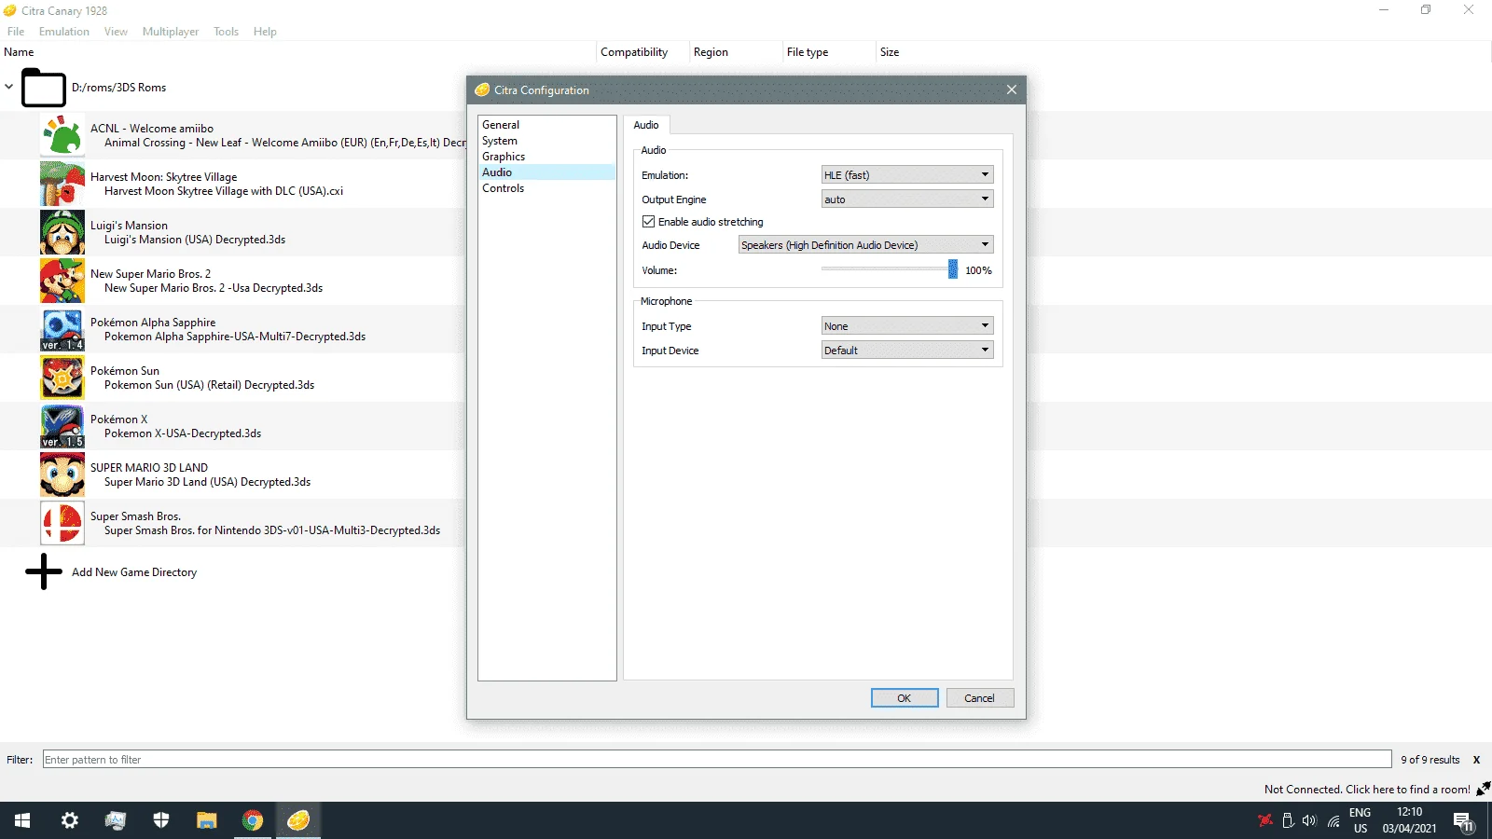
Task: Click the red tray icon in the taskbar
Action: pos(1265,820)
